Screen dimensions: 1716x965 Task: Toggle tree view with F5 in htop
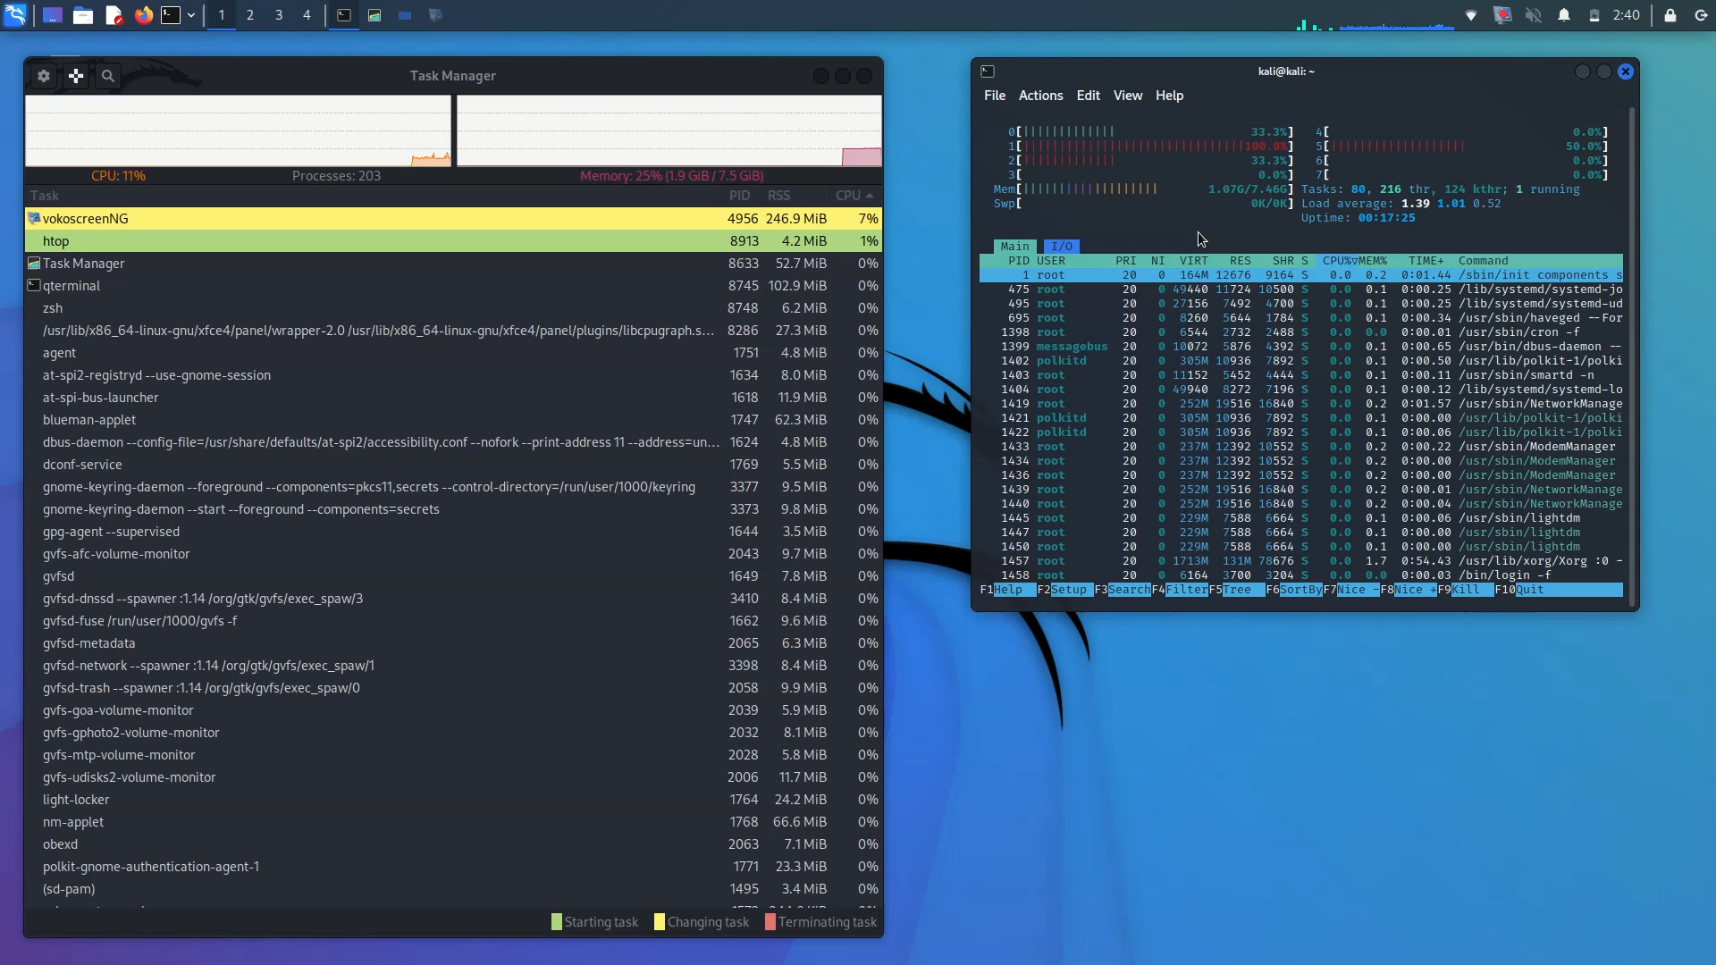coord(1235,590)
